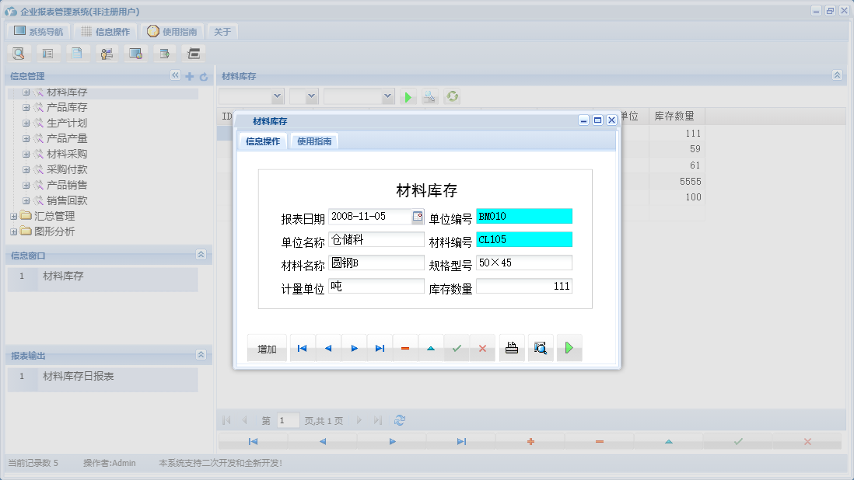Collapse the 信息管理 sidebar panel
854x480 pixels.
pos(175,75)
